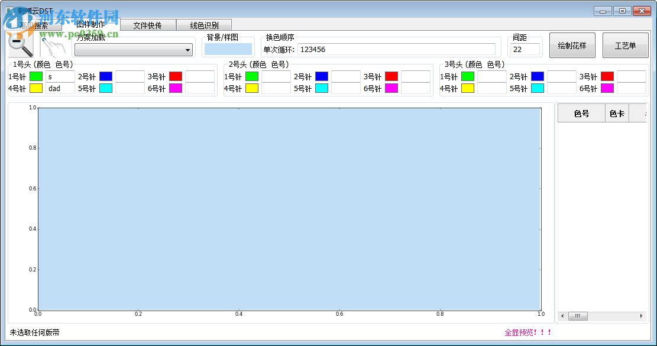The height and width of the screenshot is (346, 657).
Task: Click the 色号 column header
Action: [581, 112]
